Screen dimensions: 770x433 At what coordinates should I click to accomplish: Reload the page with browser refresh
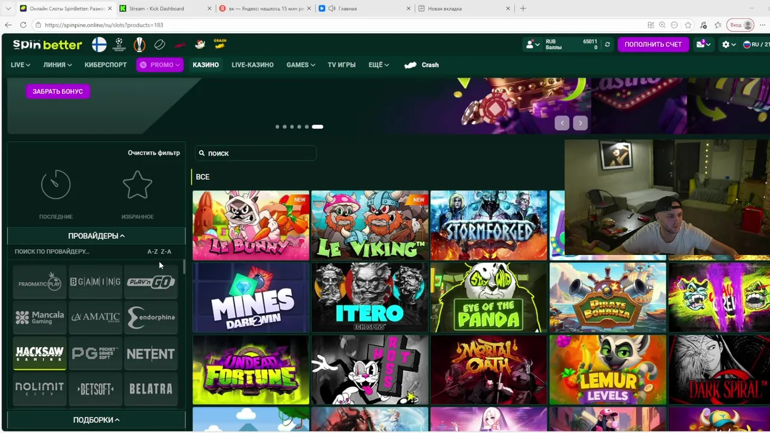(23, 25)
